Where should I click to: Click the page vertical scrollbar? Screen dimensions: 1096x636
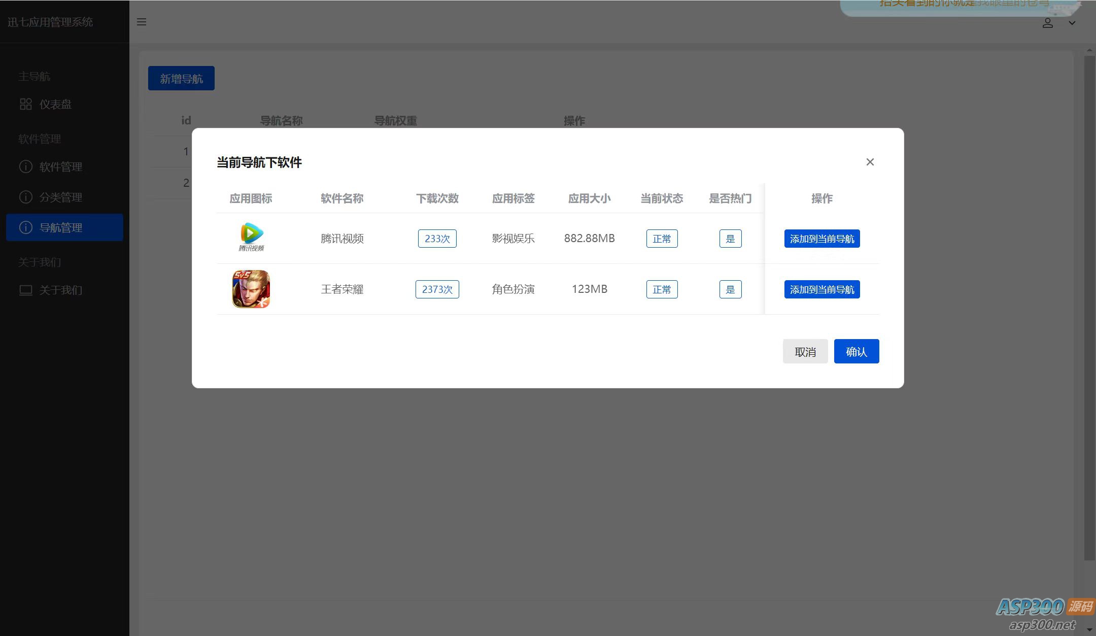(1089, 305)
